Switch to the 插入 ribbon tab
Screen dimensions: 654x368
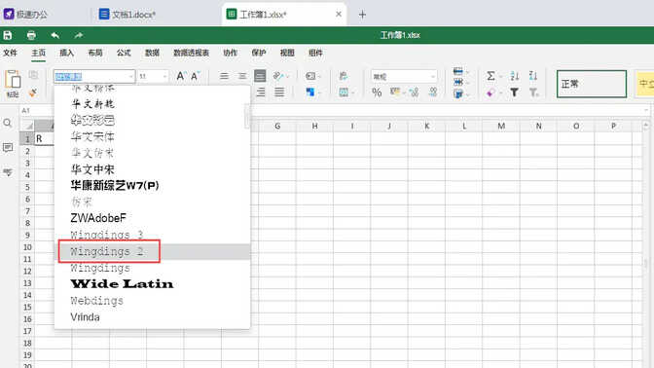(x=67, y=53)
